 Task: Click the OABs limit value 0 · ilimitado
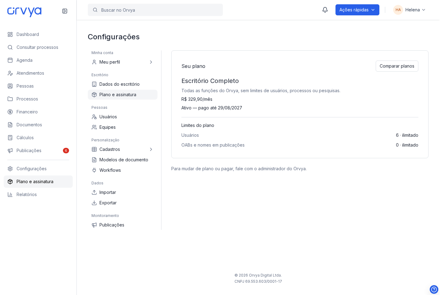point(407,145)
